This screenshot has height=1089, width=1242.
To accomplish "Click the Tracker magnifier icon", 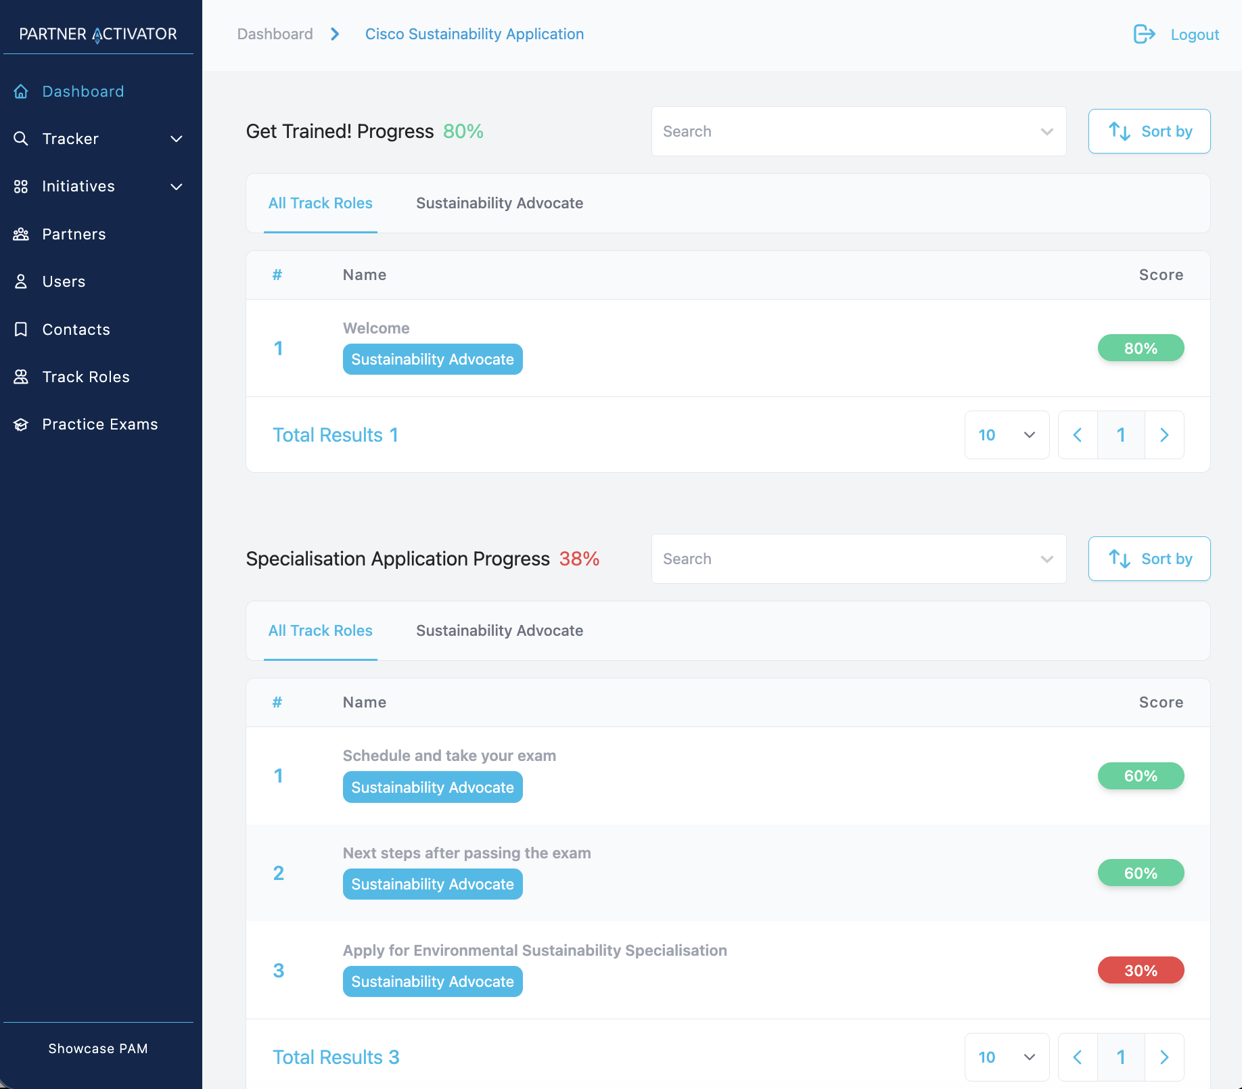I will [21, 139].
